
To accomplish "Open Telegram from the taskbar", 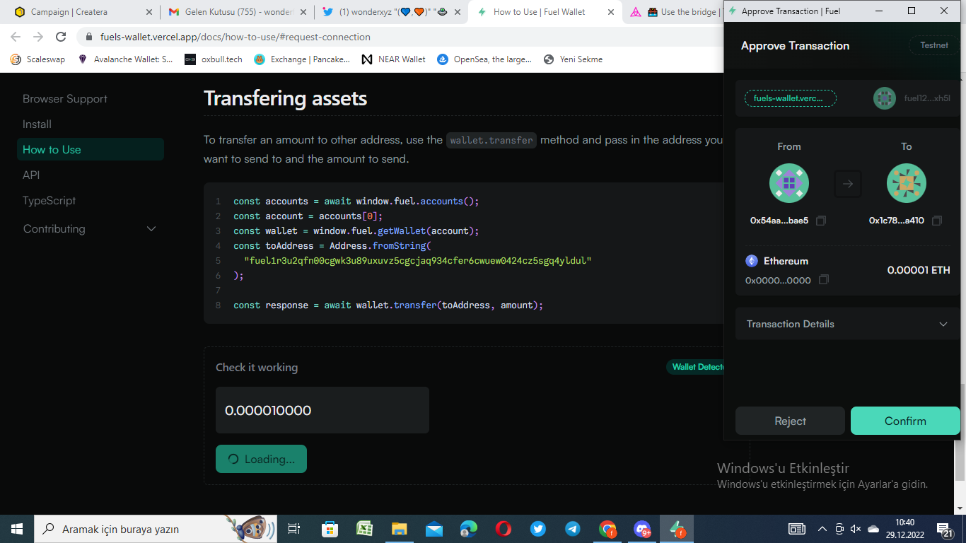I will tap(572, 528).
